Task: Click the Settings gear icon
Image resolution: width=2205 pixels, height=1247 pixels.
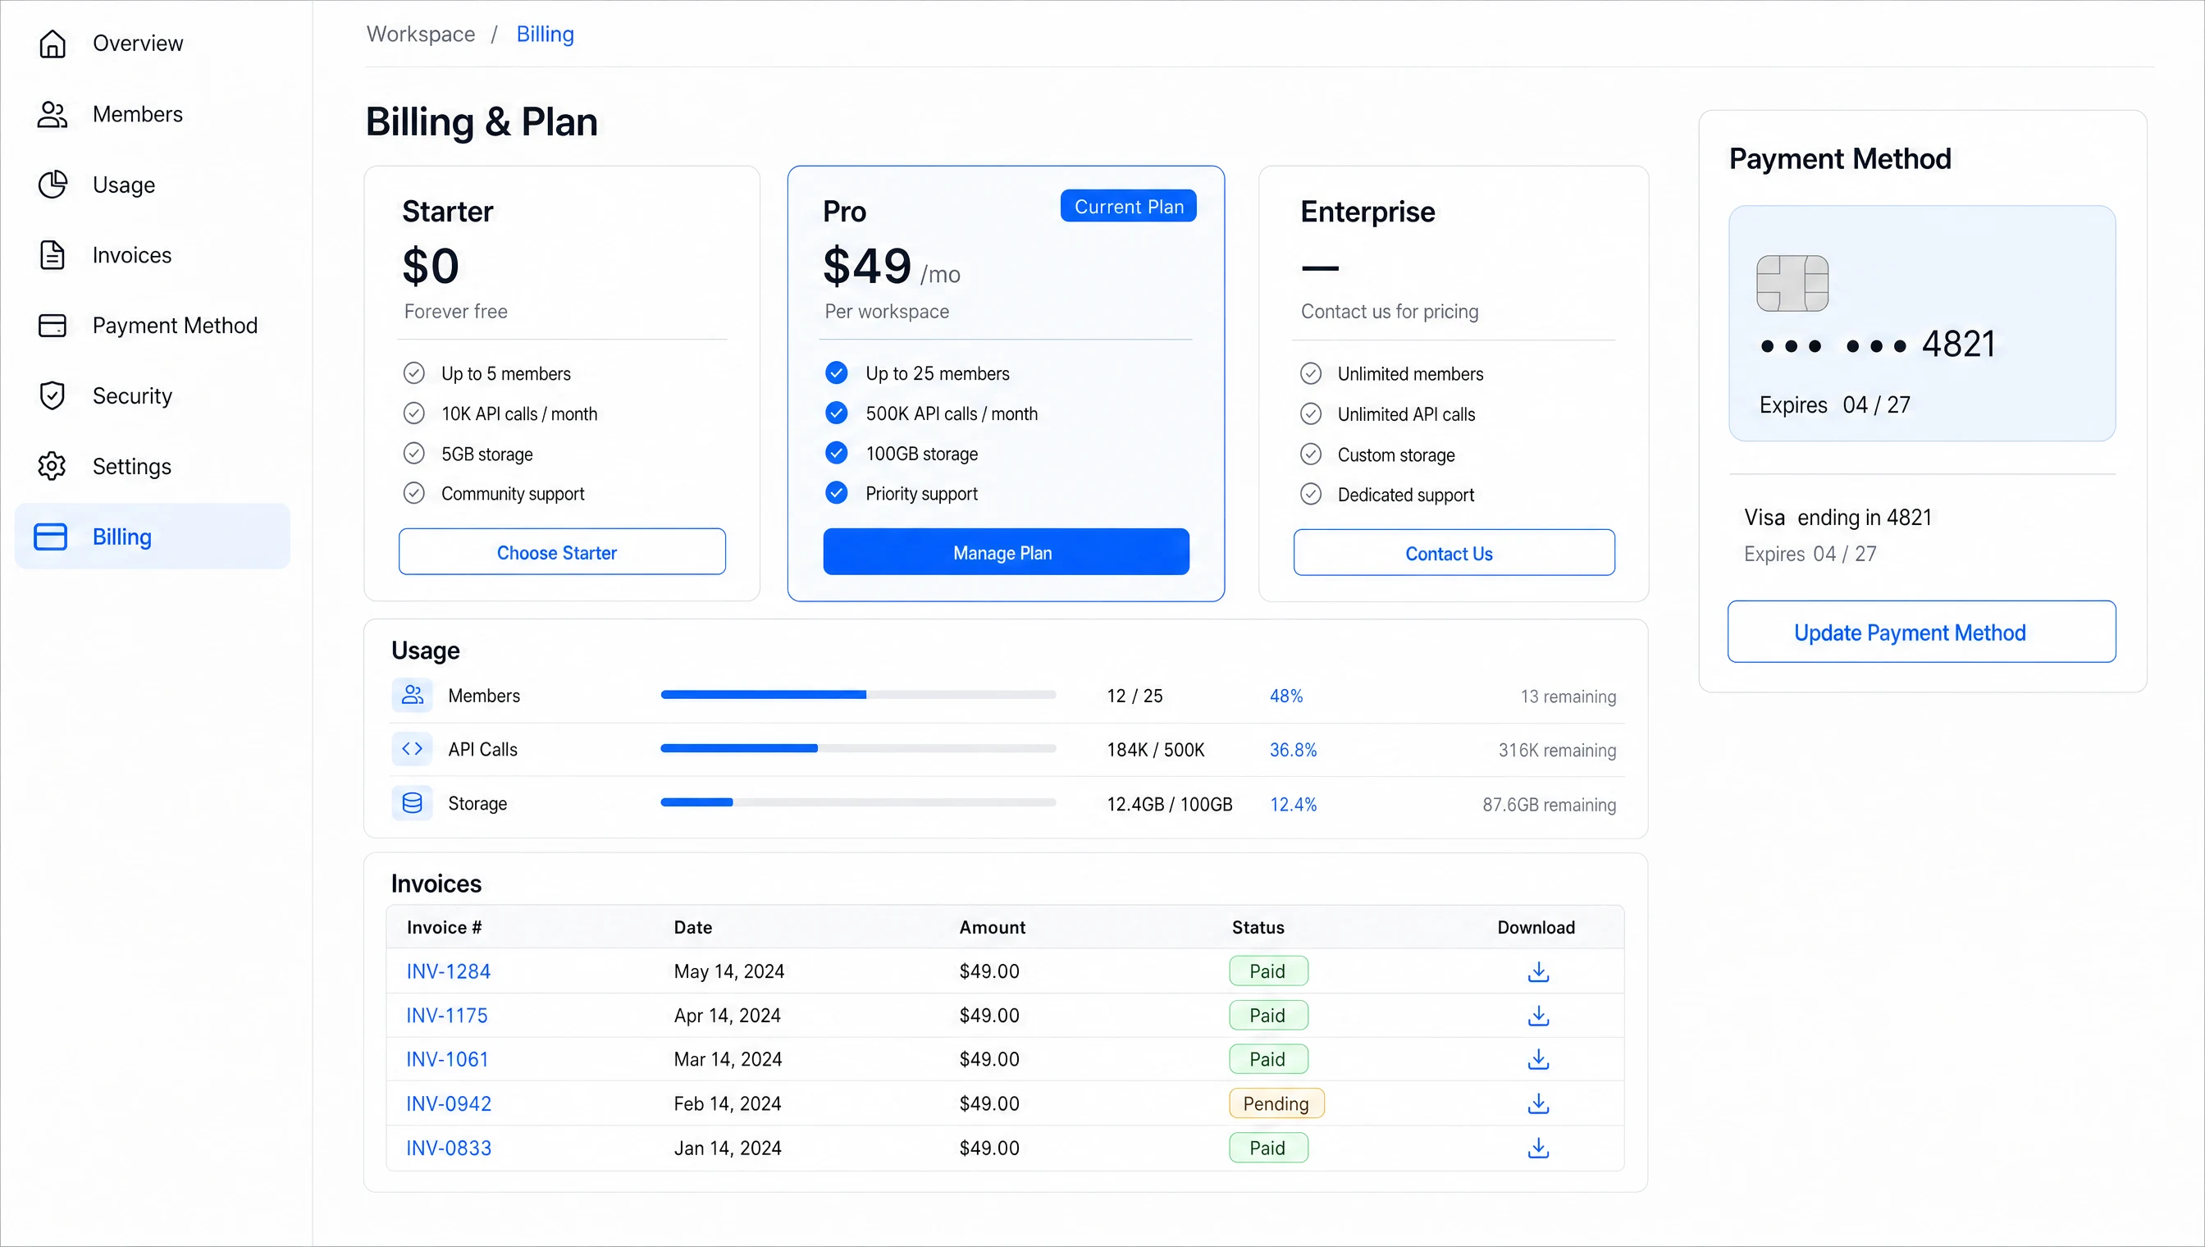Action: (x=52, y=466)
